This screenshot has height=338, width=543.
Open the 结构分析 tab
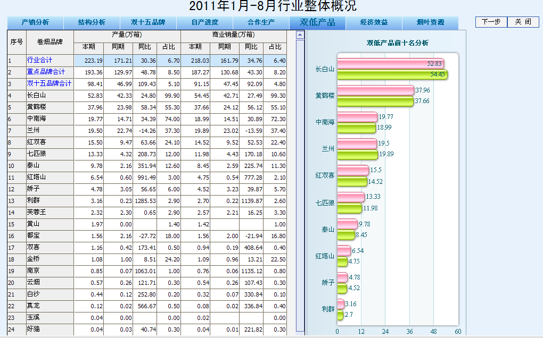(x=92, y=22)
